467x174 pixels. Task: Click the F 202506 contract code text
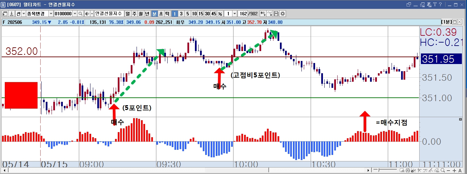point(12,22)
